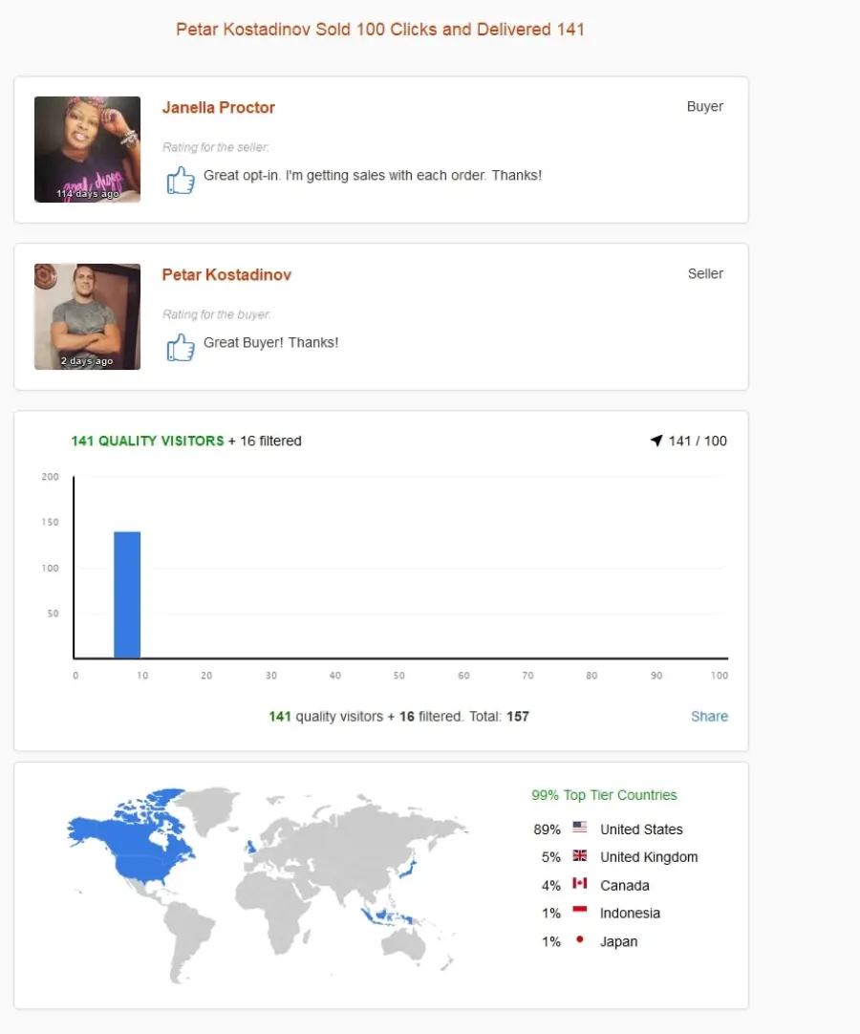Click the United States flag icon

pos(580,827)
